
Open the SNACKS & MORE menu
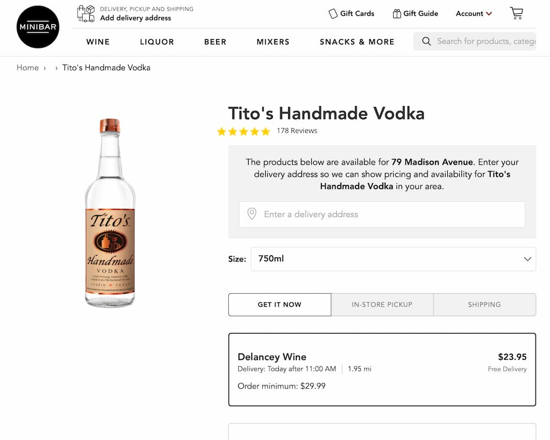pos(357,42)
